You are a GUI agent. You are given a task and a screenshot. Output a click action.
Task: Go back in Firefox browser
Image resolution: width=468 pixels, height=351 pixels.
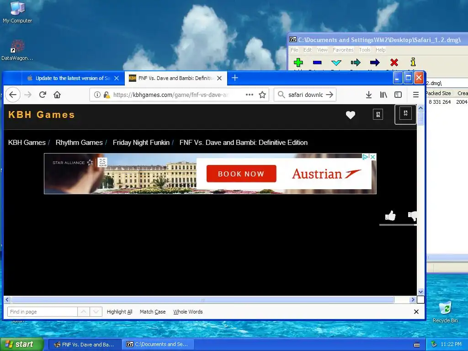click(x=12, y=95)
